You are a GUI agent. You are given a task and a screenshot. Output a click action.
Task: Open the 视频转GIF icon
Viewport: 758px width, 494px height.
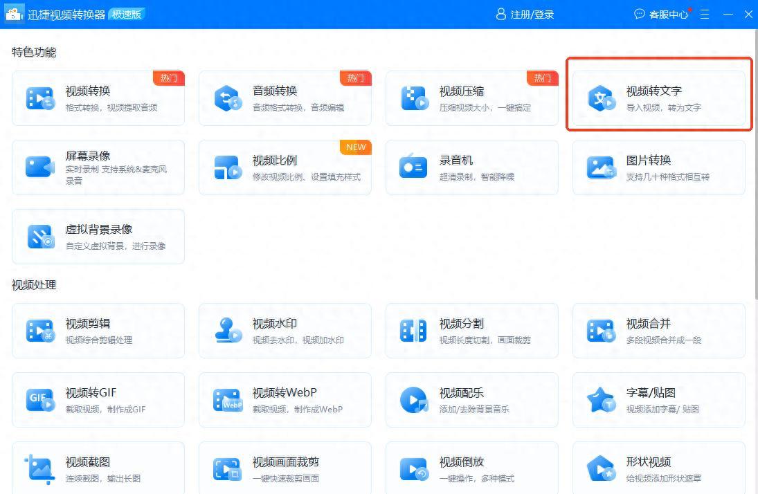coord(40,400)
